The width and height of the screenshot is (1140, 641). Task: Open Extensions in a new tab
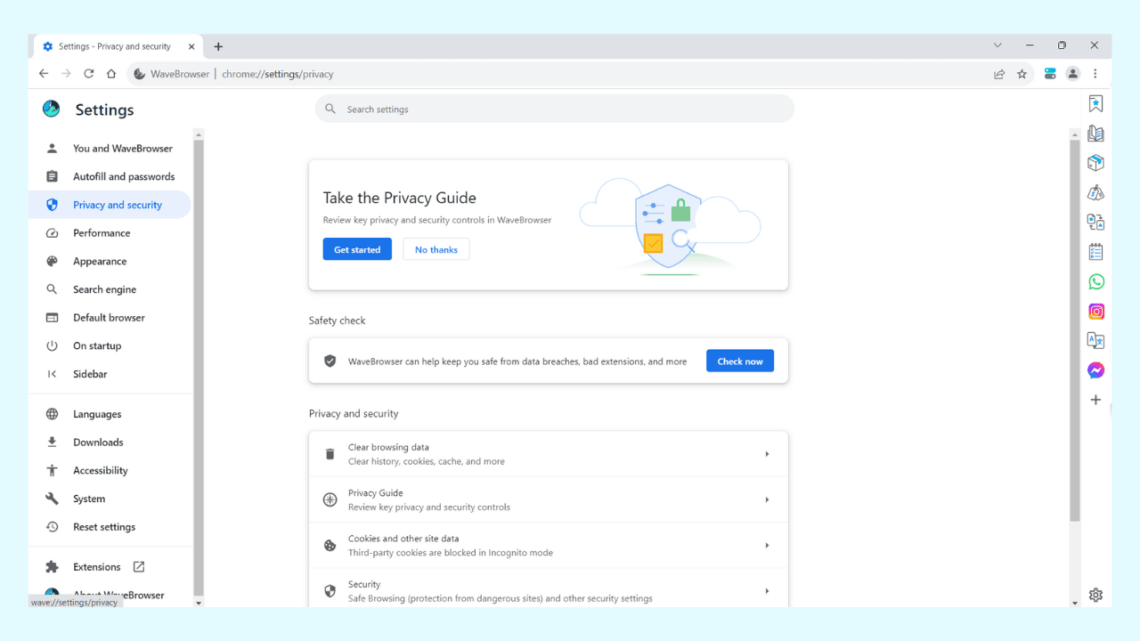96,566
